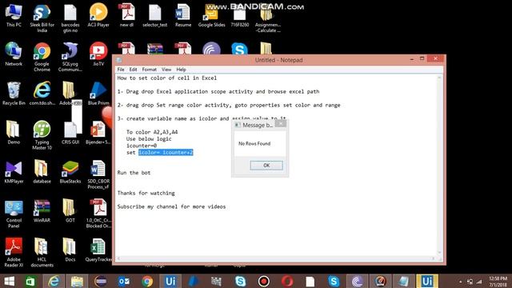Open Internet Explorer from taskbar

pos(54,282)
